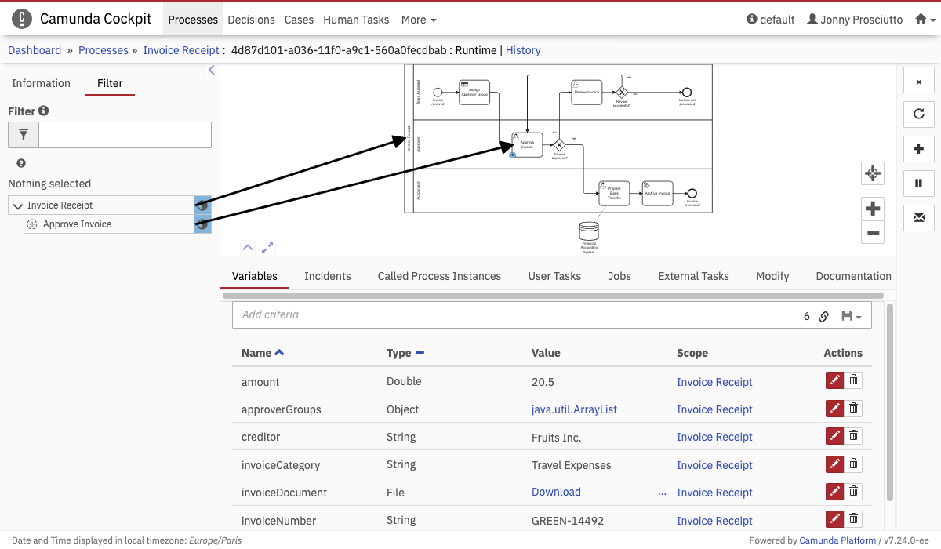Screen dimensions: 941x549
Task: Copy the search criteria link icon
Action: [x=824, y=316]
